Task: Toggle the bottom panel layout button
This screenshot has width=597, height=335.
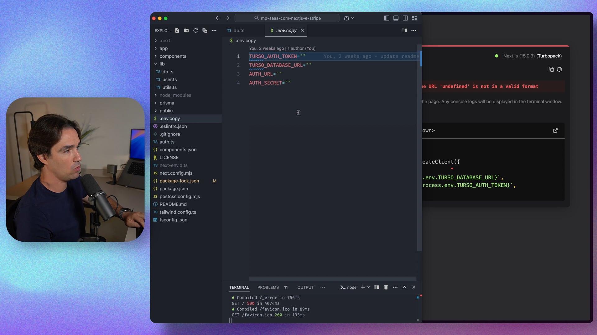Action: click(x=396, y=18)
